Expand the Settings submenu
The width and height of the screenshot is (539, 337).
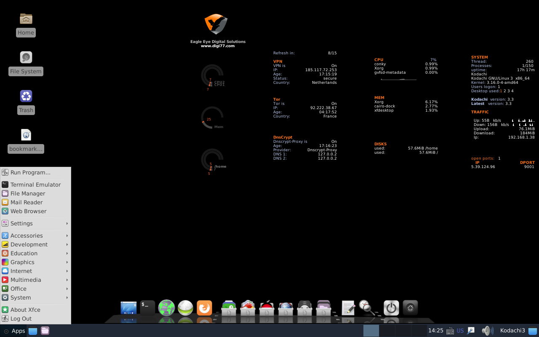point(35,223)
